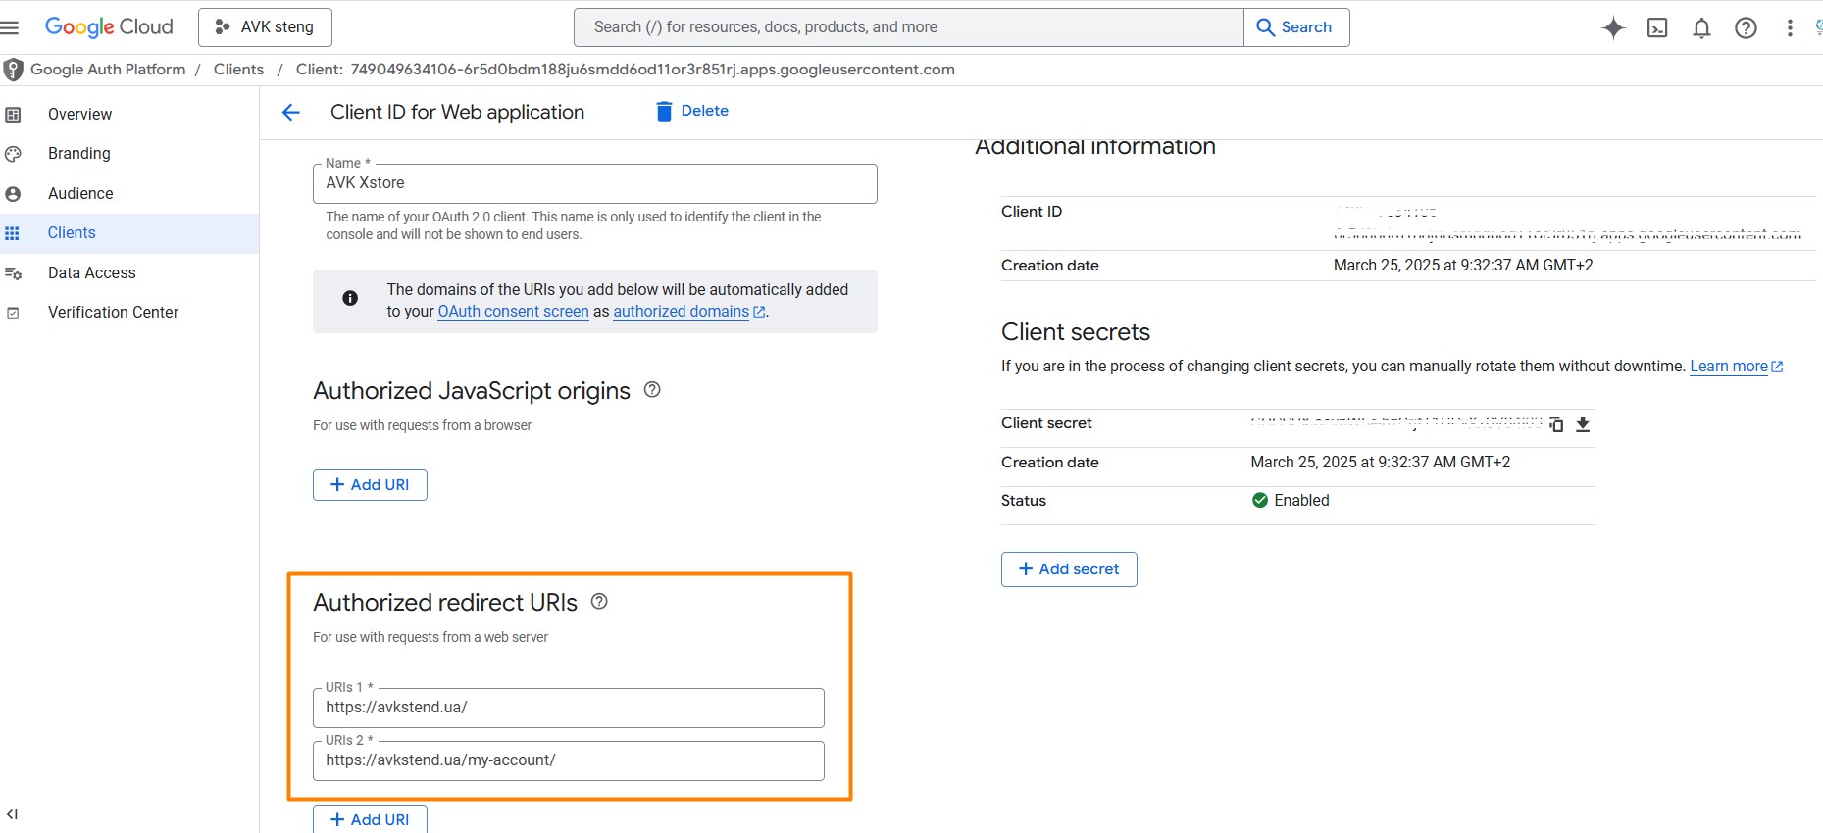
Task: Click the Data Access icon
Action: (13, 273)
